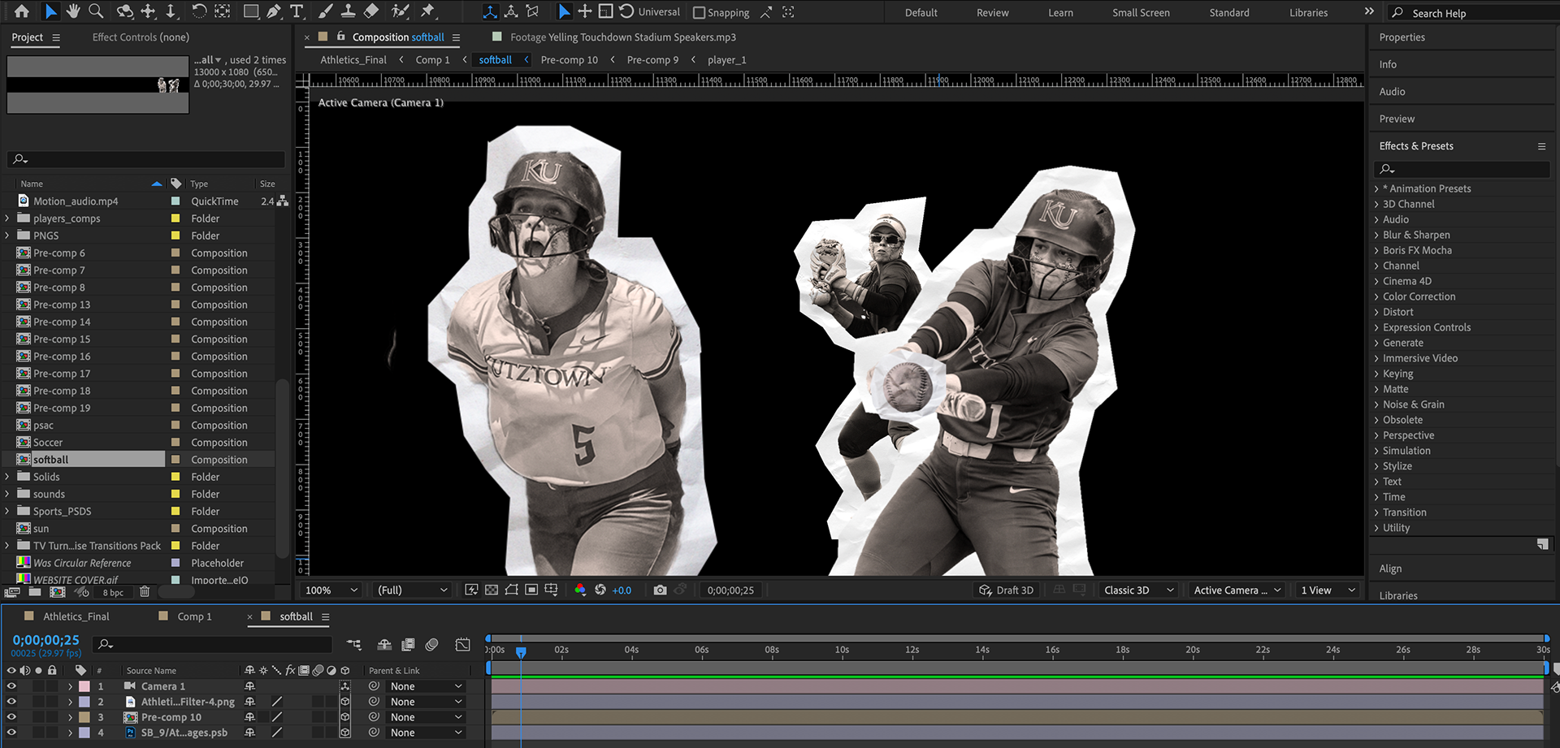Screen dimensions: 1560x748
Task: Toggle the transparency grid icon
Action: tap(492, 590)
